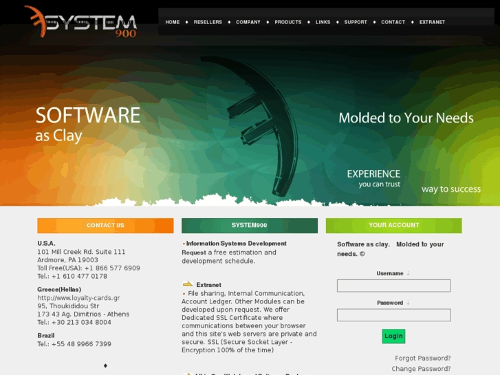Go to Support in the top menu

[356, 22]
